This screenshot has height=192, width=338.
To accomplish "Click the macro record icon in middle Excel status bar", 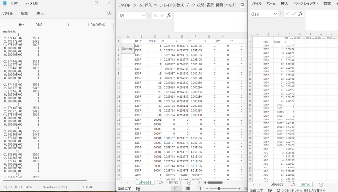I will [138, 189].
